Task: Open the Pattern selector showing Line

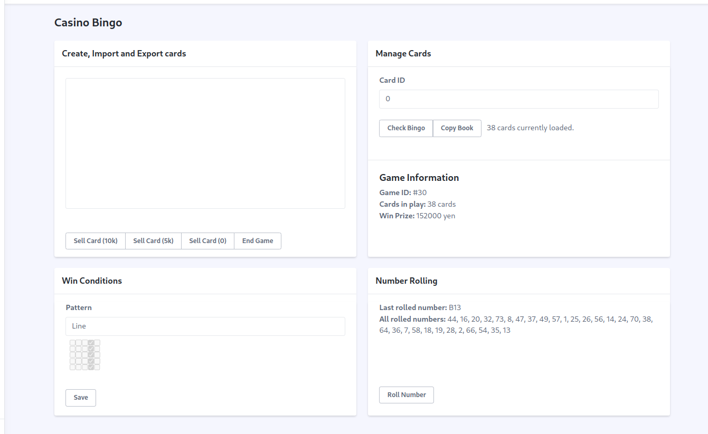Action: tap(205, 326)
